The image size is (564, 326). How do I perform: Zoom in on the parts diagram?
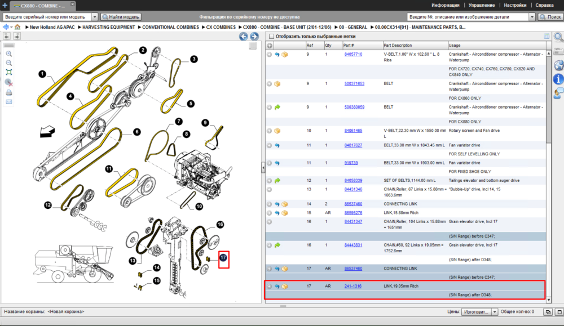coord(9,54)
